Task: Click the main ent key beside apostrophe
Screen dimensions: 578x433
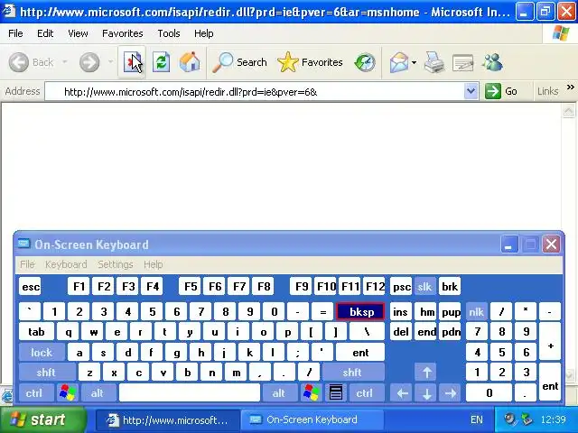Action: [x=360, y=353]
